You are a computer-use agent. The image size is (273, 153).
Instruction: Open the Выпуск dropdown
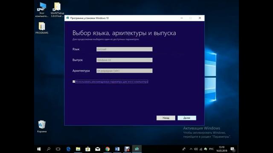click(125, 60)
